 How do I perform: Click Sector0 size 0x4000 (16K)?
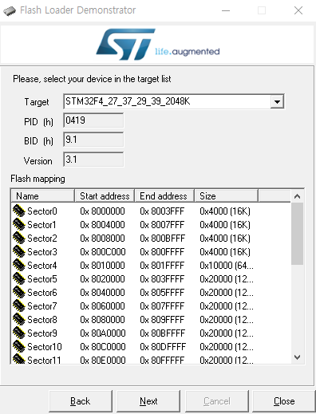225,211
